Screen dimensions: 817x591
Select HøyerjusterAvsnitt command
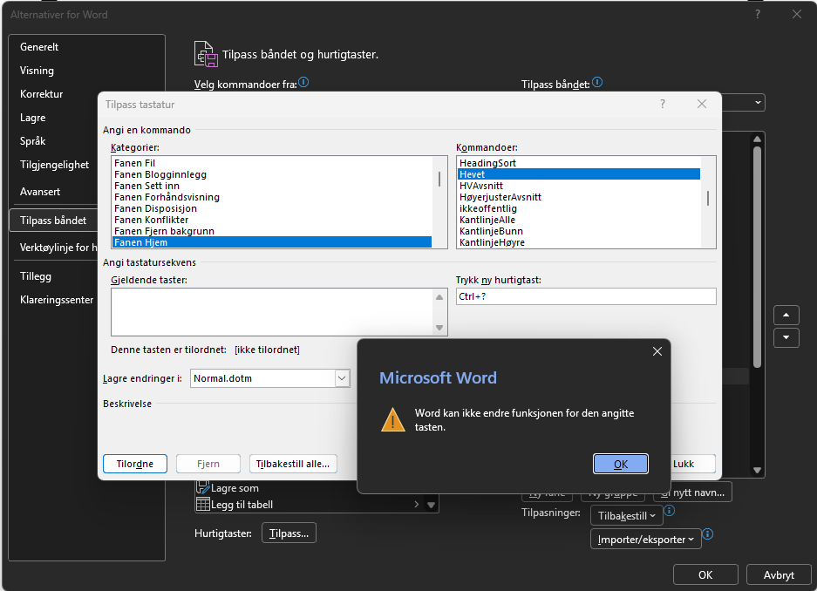click(x=578, y=197)
